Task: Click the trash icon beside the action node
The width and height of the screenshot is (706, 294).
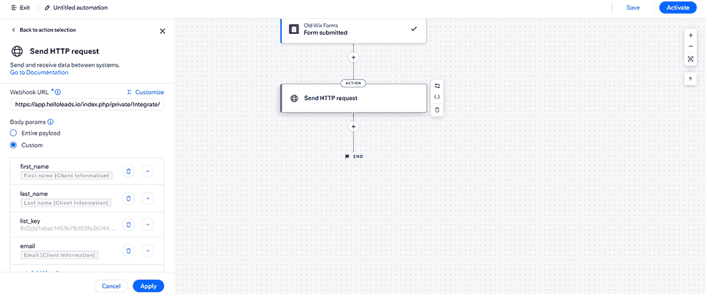Action: point(437,110)
